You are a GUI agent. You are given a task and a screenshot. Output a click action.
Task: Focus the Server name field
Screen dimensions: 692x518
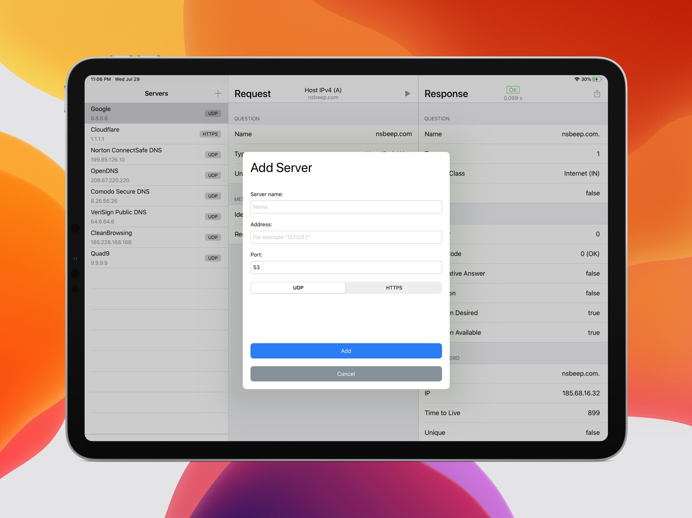[346, 207]
